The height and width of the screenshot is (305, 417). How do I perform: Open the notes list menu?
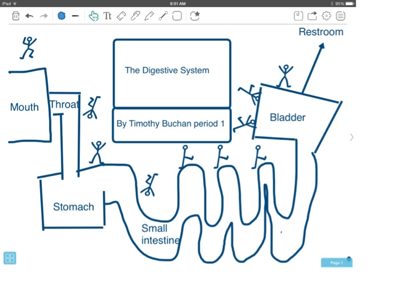point(340,16)
